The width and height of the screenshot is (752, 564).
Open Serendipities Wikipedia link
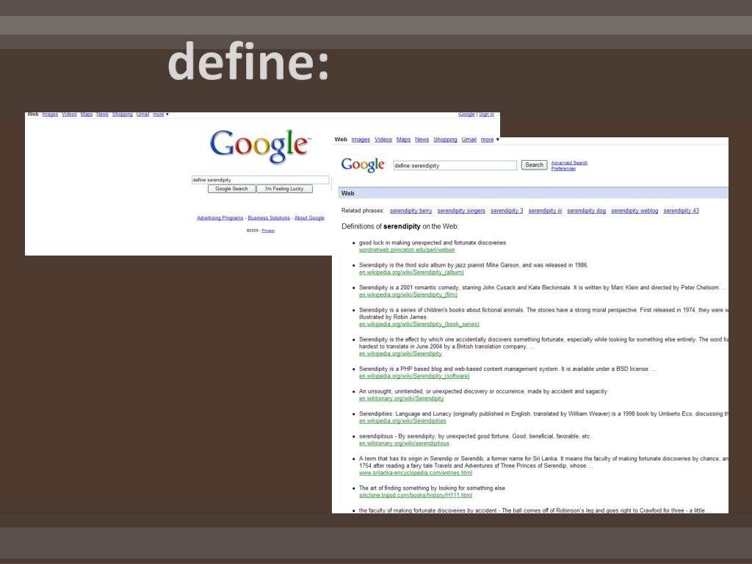[x=402, y=421]
